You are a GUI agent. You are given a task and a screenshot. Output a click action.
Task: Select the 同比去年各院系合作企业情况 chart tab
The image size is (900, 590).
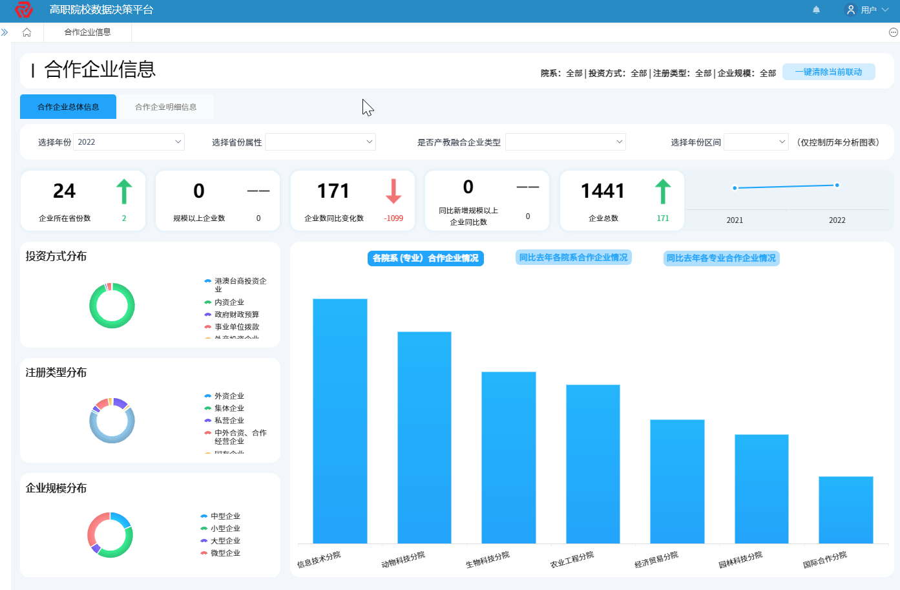pyautogui.click(x=573, y=258)
